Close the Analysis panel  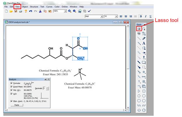click(48, 79)
